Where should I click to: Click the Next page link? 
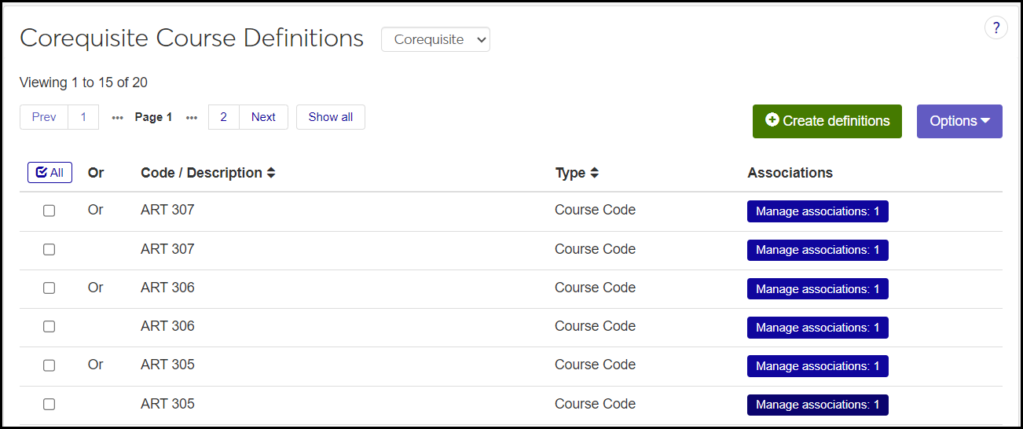pyautogui.click(x=263, y=117)
